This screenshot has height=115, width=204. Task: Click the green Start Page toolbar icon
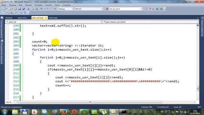point(157,9)
